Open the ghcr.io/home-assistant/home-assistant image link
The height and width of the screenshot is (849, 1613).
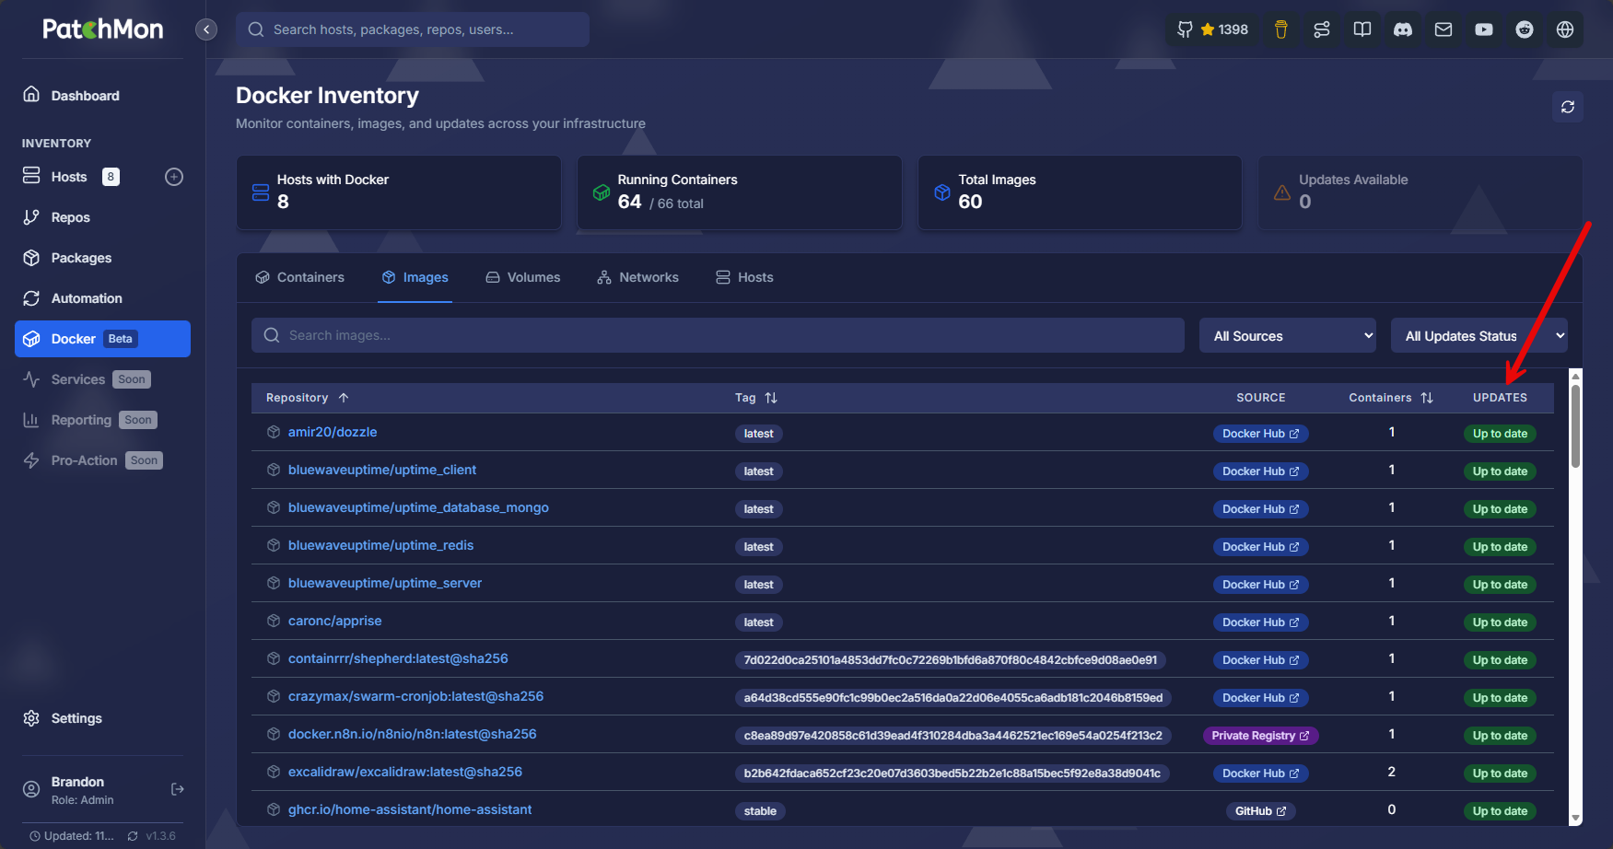pos(410,809)
